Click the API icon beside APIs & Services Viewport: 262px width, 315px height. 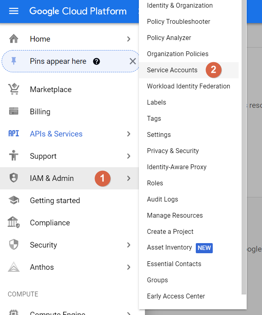click(x=14, y=134)
